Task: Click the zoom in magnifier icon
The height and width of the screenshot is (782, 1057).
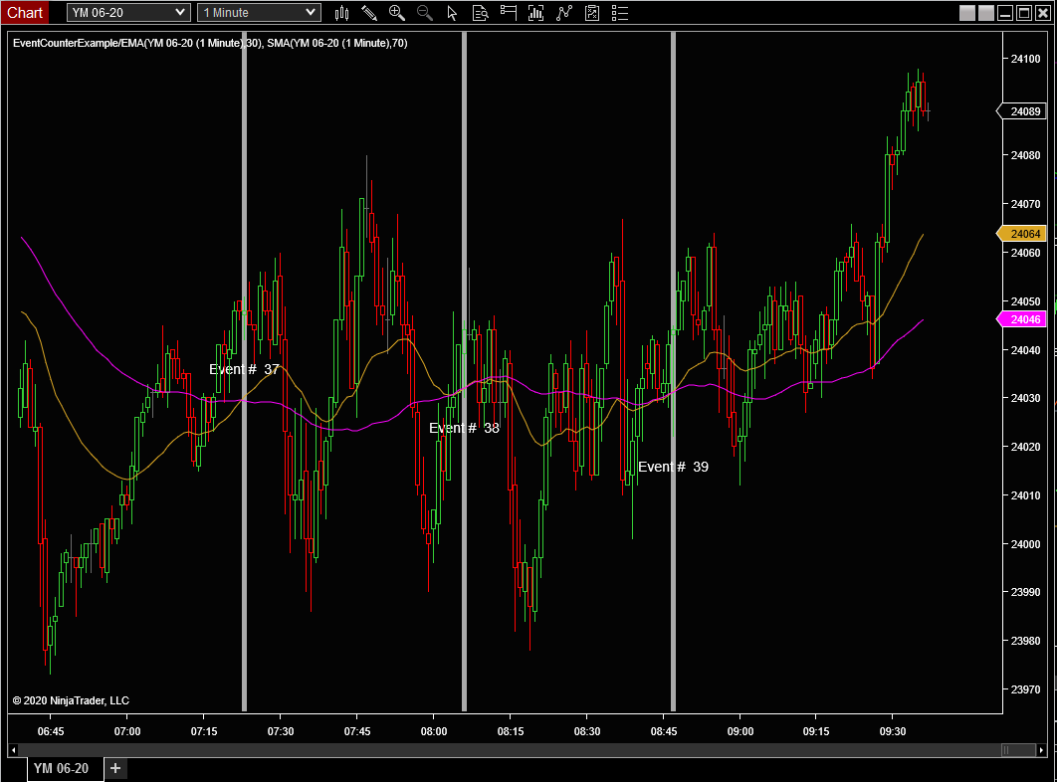Action: tap(397, 13)
